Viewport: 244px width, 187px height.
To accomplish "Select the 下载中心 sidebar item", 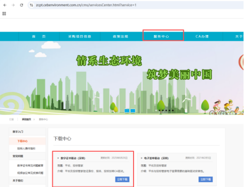I will point(23,141).
